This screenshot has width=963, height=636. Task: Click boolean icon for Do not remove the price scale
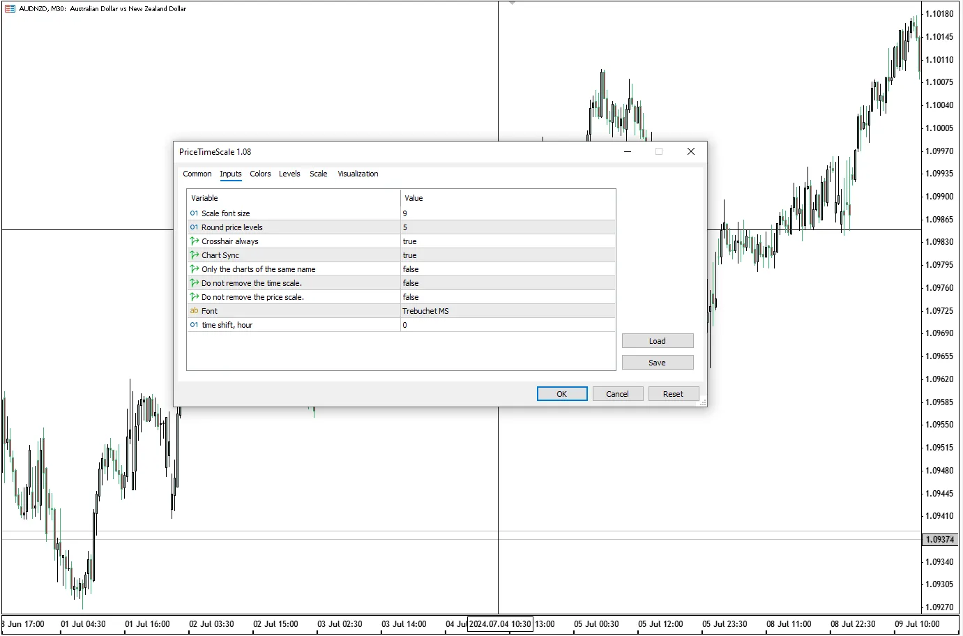click(x=195, y=297)
